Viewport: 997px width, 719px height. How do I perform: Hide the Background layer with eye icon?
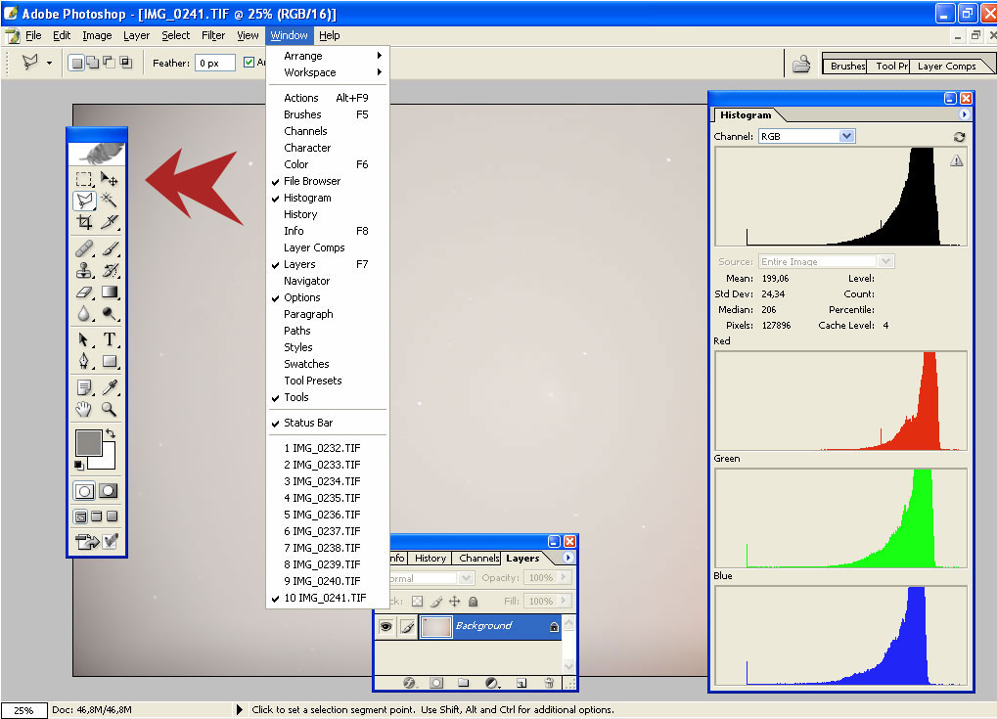coord(385,626)
